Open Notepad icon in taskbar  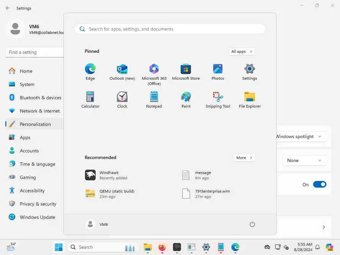[x=220, y=247]
